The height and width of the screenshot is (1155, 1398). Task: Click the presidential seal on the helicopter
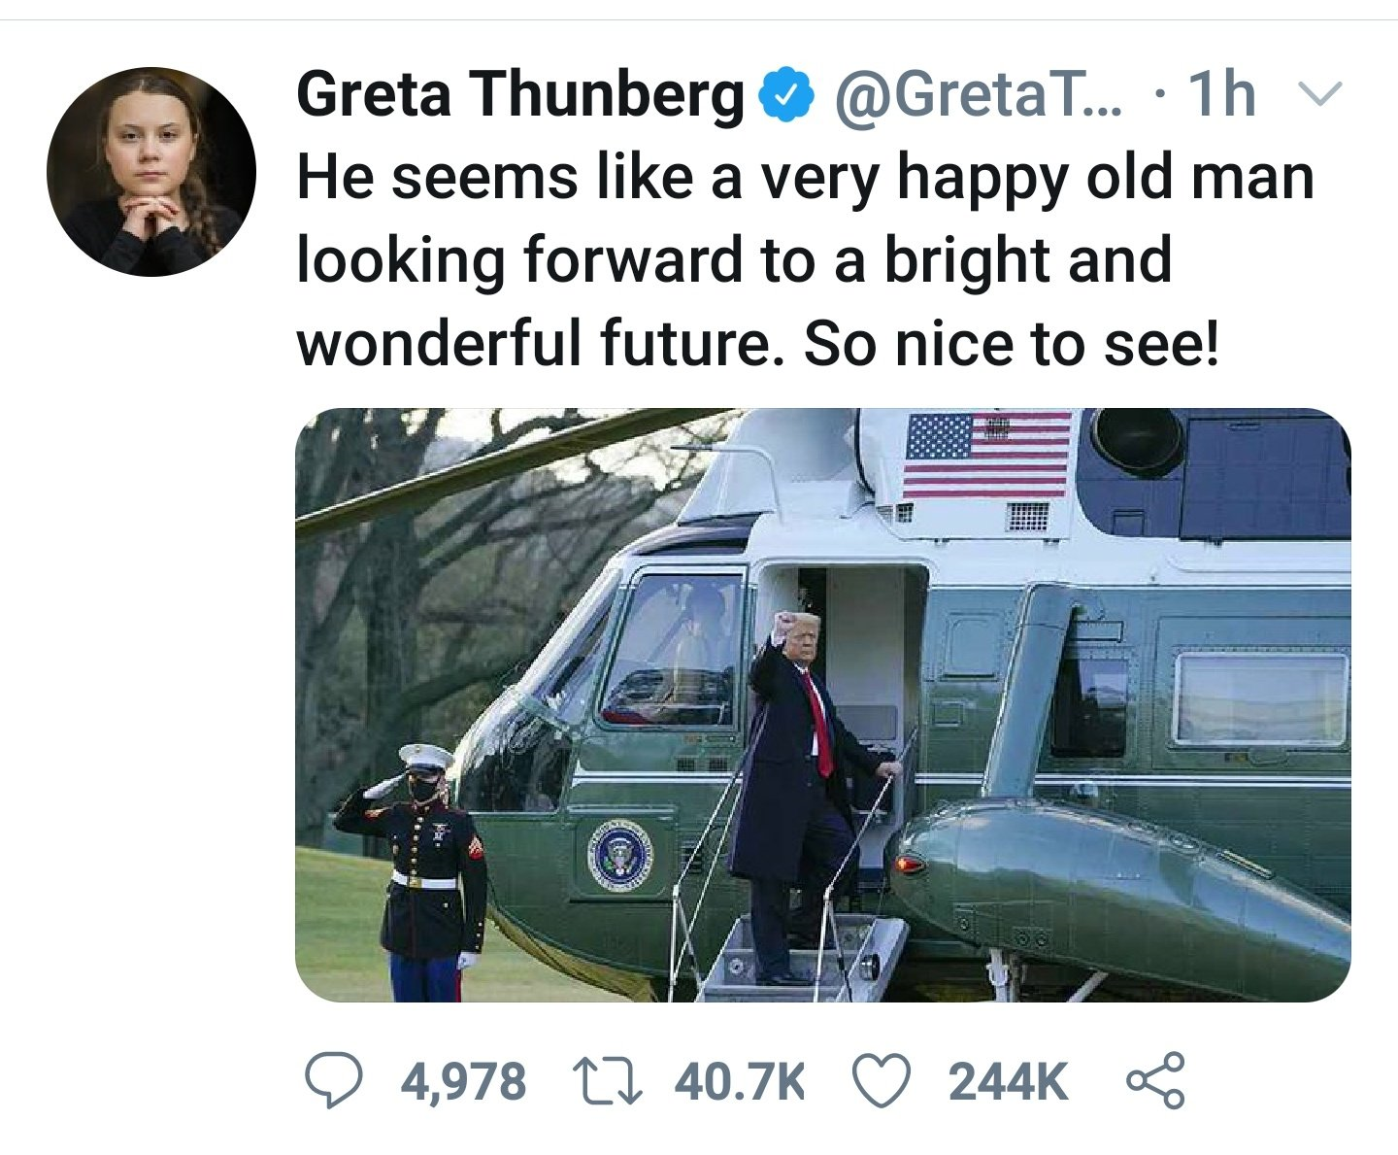click(620, 855)
